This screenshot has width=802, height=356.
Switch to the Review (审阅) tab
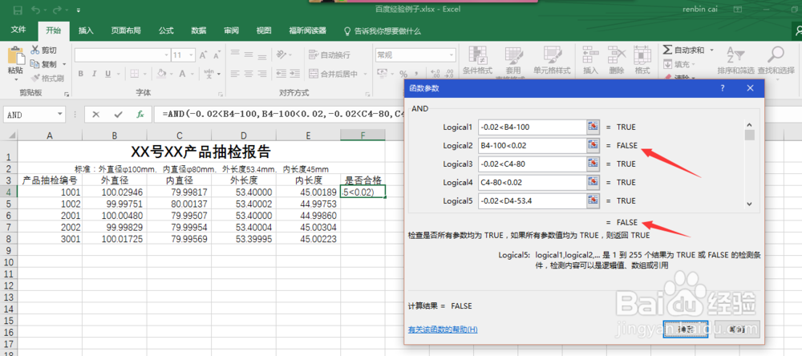231,30
